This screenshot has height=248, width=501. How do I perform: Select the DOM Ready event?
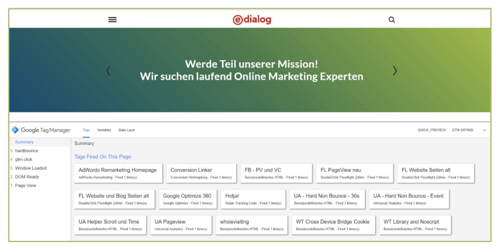click(27, 177)
